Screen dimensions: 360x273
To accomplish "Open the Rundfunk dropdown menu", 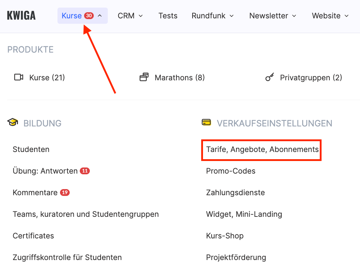I will click(x=213, y=16).
